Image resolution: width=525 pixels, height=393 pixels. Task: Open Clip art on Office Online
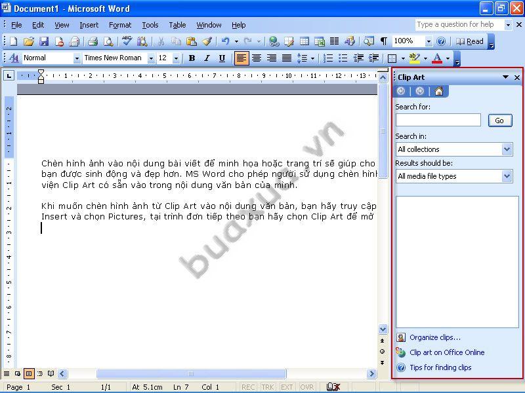click(x=447, y=352)
